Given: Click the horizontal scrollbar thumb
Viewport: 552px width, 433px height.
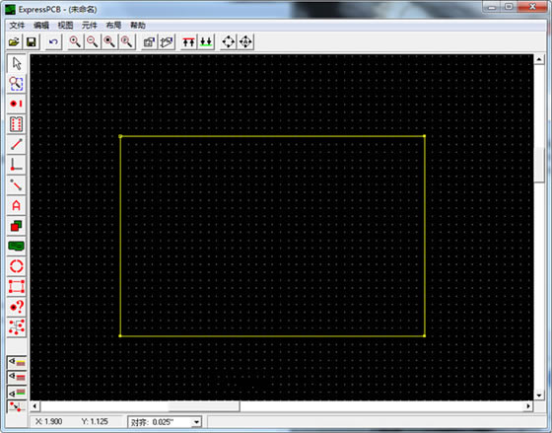Looking at the screenshot, I should tap(204, 406).
